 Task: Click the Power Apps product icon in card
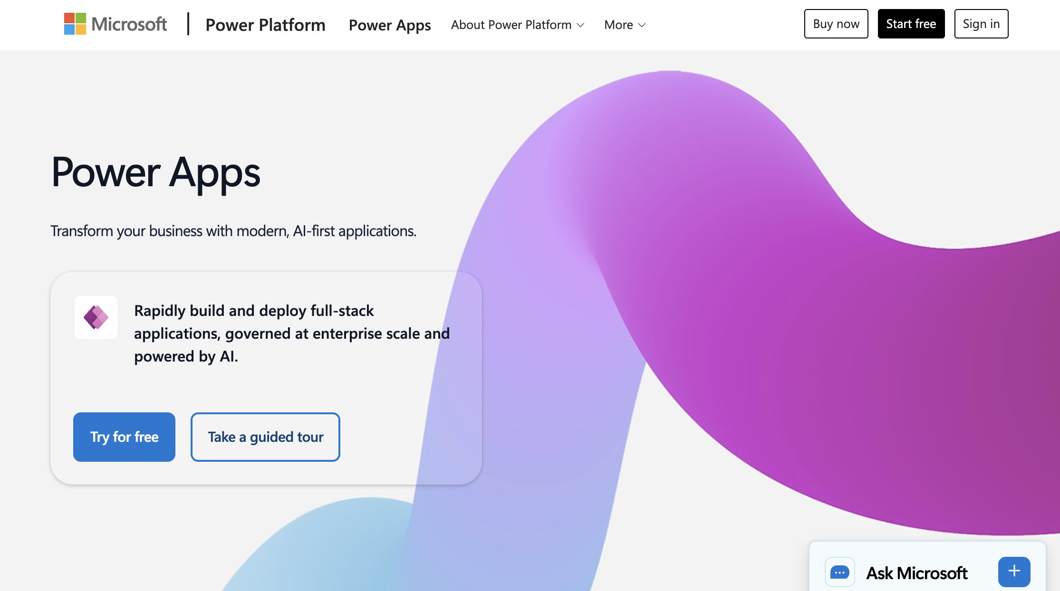[x=96, y=317]
